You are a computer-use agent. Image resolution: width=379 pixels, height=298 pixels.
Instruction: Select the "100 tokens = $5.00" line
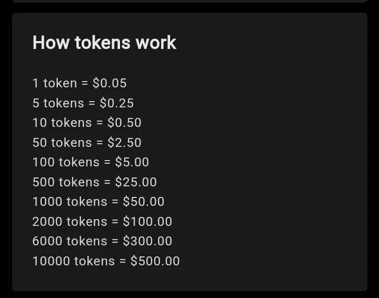tap(91, 162)
